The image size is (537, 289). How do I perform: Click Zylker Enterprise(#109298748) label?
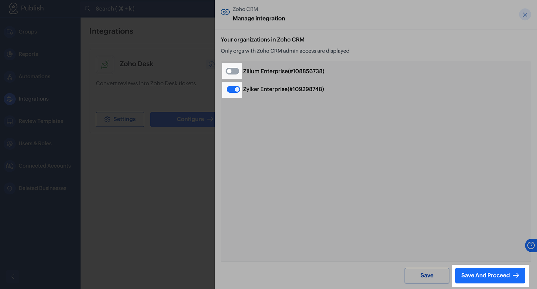tap(283, 89)
